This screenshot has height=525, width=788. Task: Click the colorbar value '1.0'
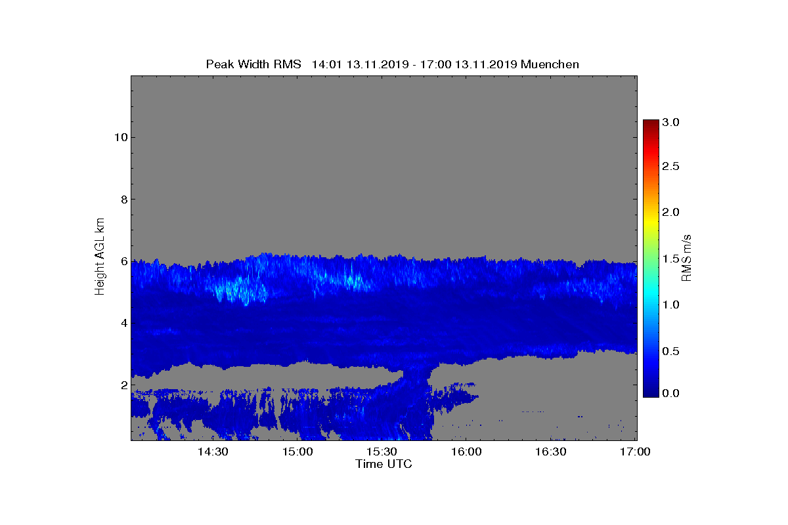pos(671,305)
